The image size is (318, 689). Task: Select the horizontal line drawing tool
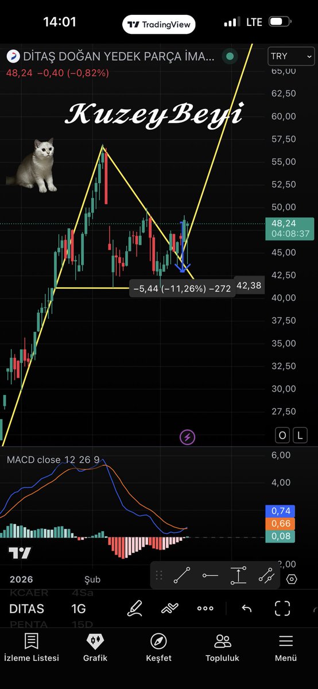click(210, 576)
